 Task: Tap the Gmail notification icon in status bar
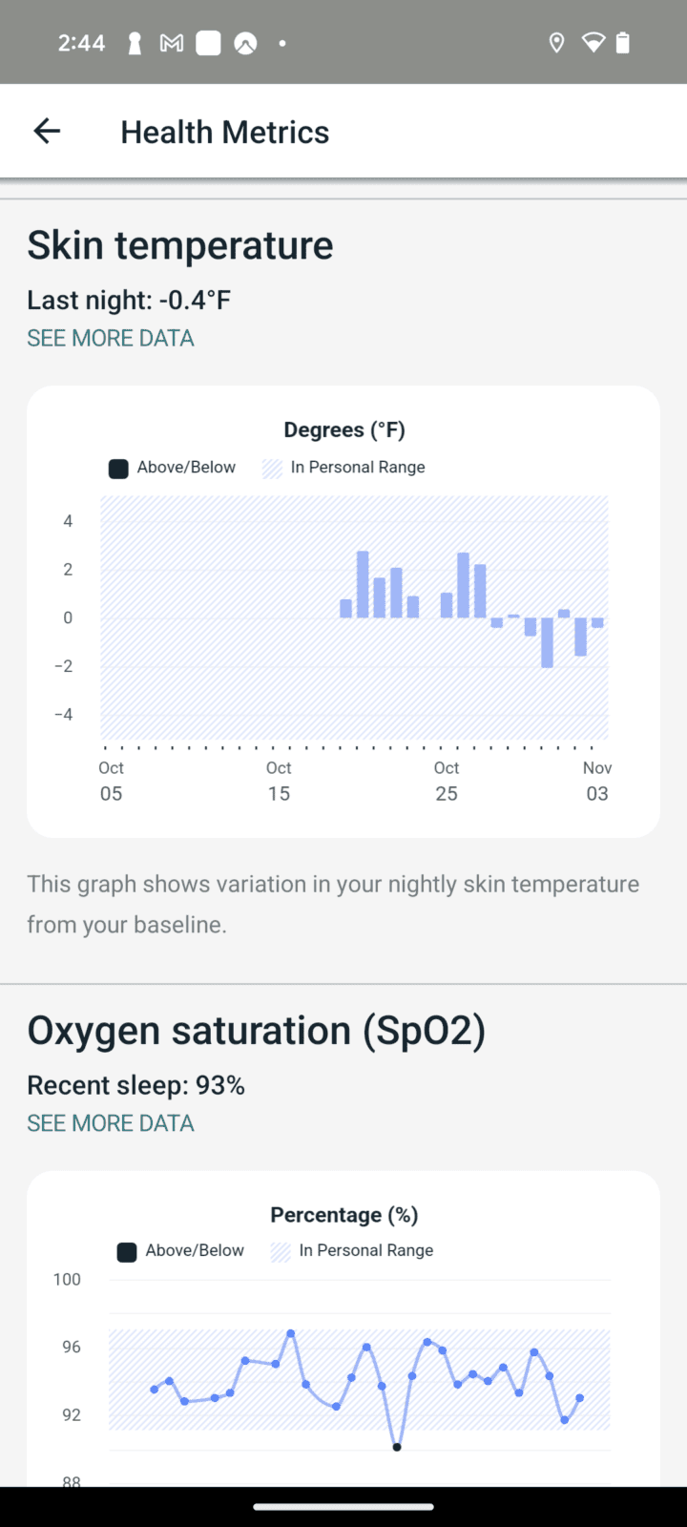point(172,43)
